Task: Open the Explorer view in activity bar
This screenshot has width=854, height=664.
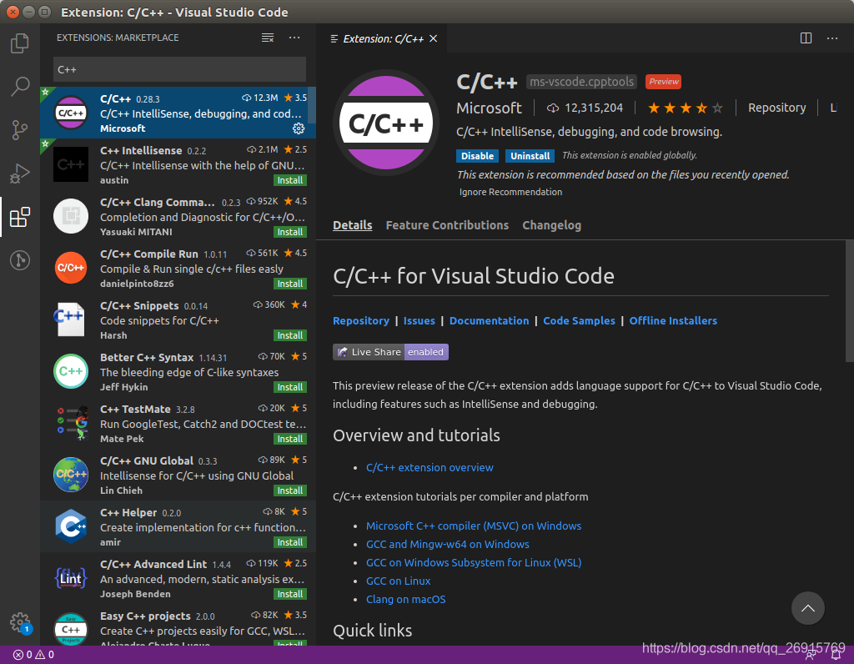Action: click(x=20, y=43)
